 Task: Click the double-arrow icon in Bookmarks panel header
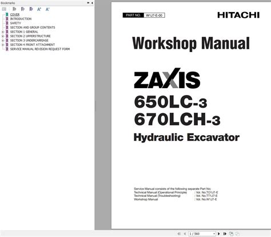click(x=88, y=3)
